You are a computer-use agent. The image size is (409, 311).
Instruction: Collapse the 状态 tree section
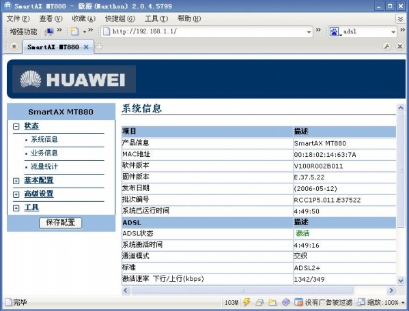pos(16,127)
